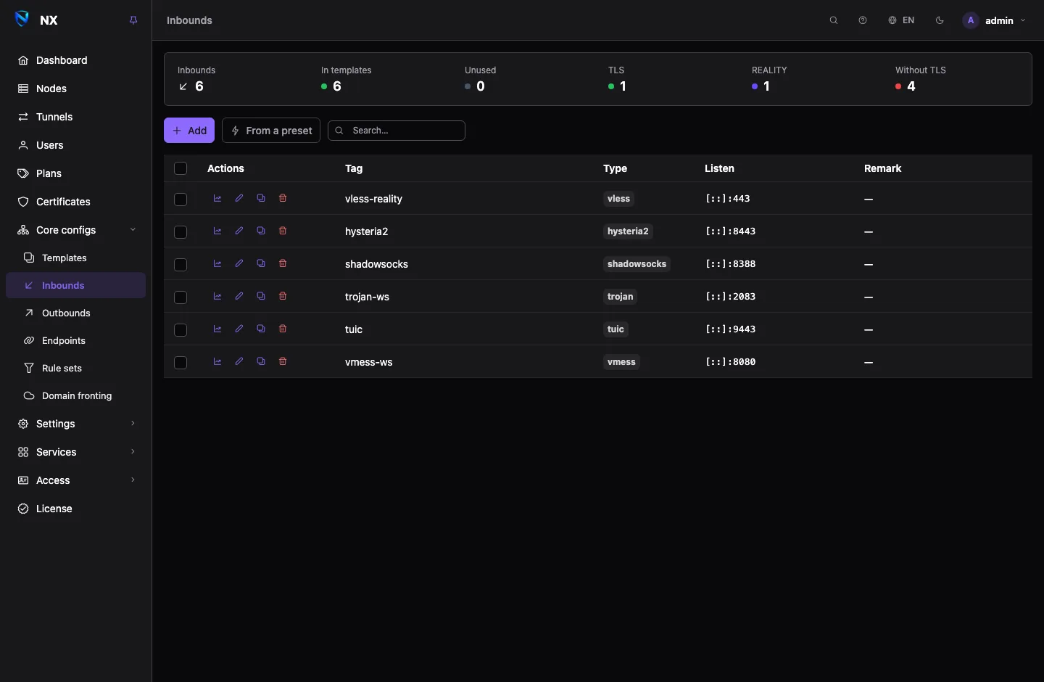Click the Add inbound button
This screenshot has height=682, width=1044.
189,131
